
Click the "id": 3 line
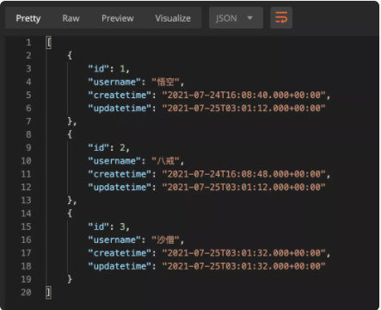click(x=108, y=226)
